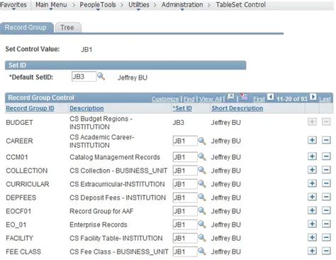Show next rows with right arrow
The width and height of the screenshot is (336, 260).
point(313,97)
